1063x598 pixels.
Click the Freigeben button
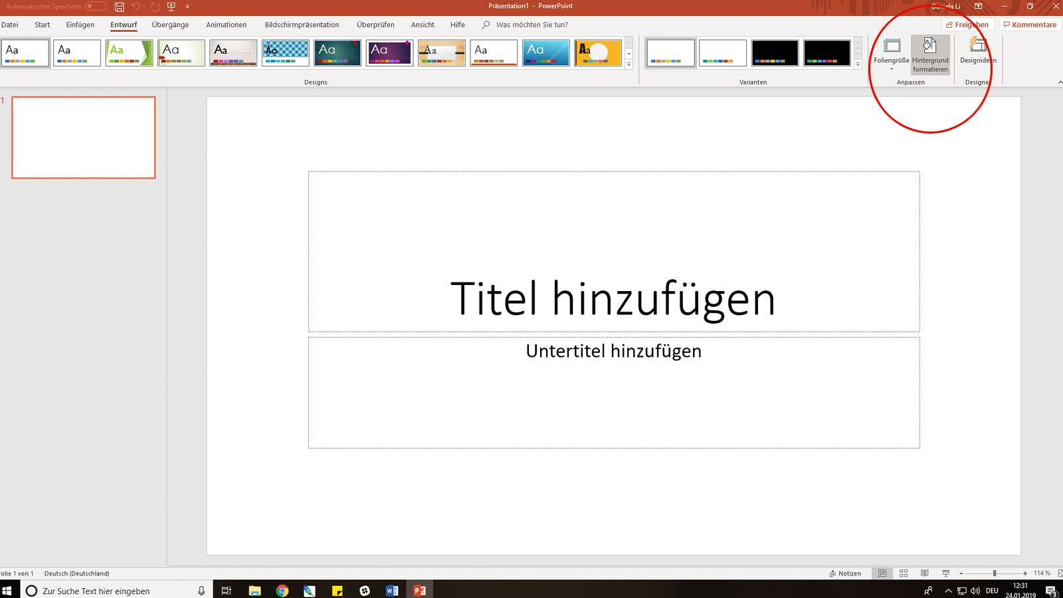[967, 25]
